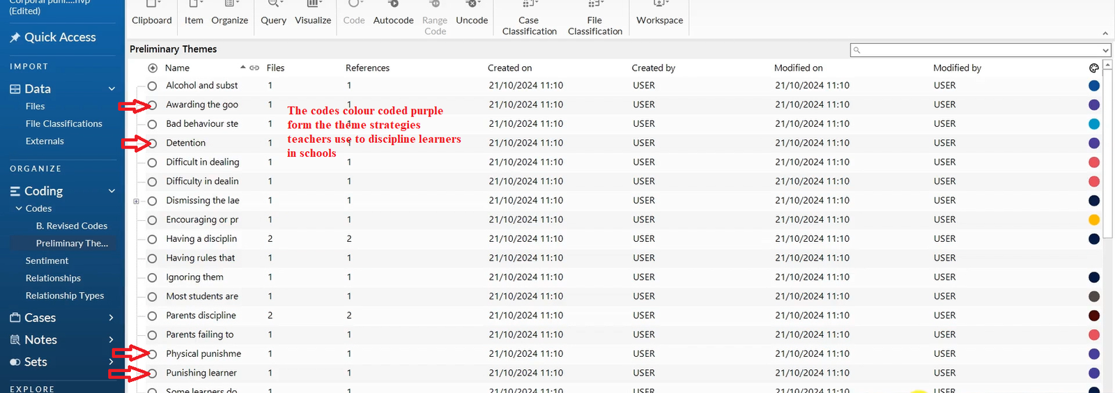Open the search box dropdown arrow
Screen dimensions: 1115x393
tap(1105, 50)
